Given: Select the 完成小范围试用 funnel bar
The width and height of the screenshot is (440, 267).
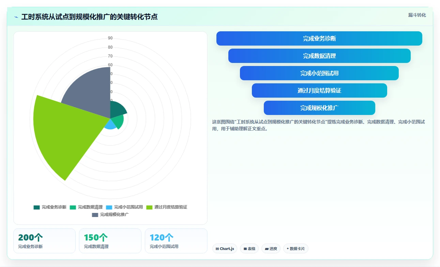Looking at the screenshot, I should 319,73.
